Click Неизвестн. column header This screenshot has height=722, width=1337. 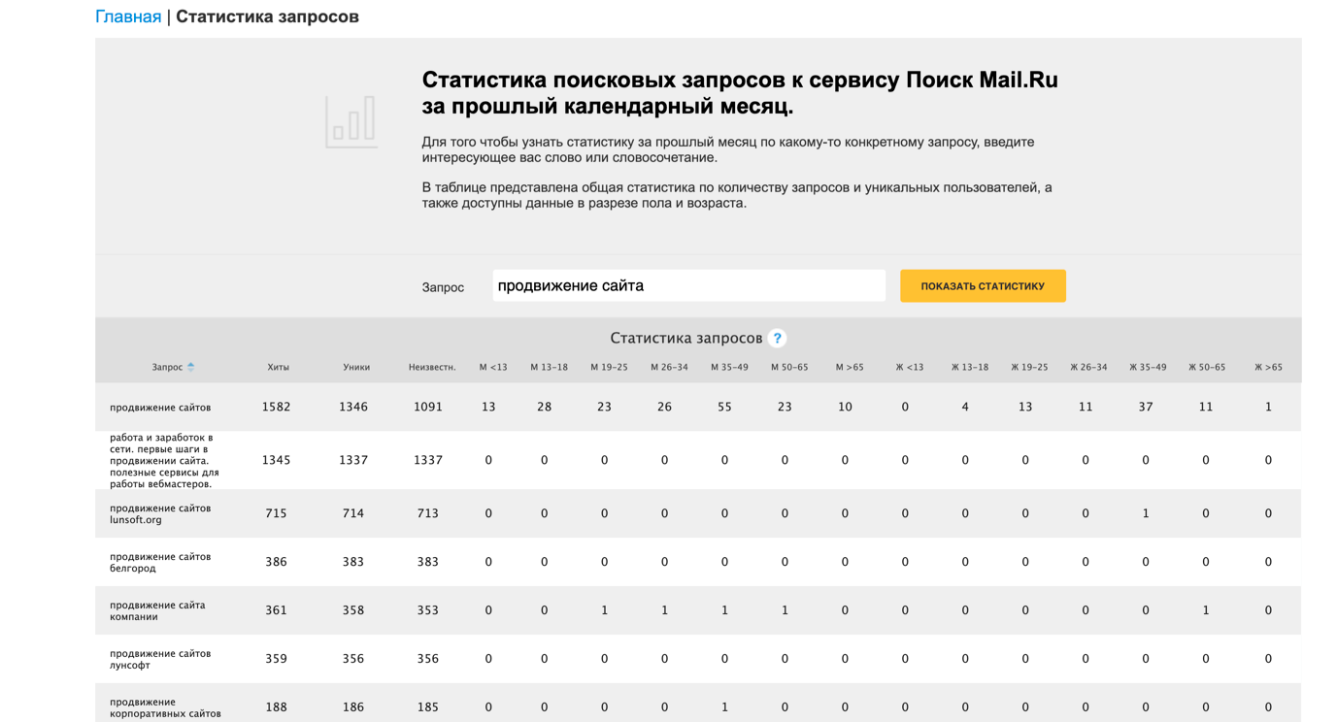coord(432,367)
